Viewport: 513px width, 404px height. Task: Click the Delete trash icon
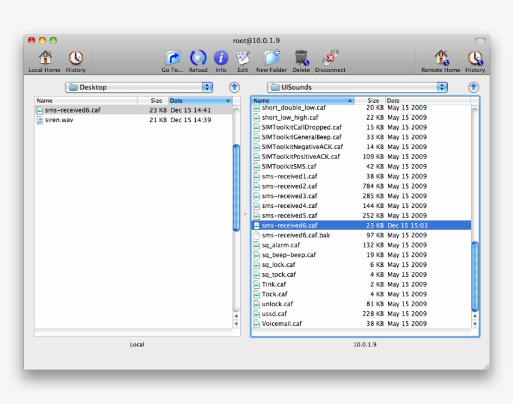[x=301, y=58]
